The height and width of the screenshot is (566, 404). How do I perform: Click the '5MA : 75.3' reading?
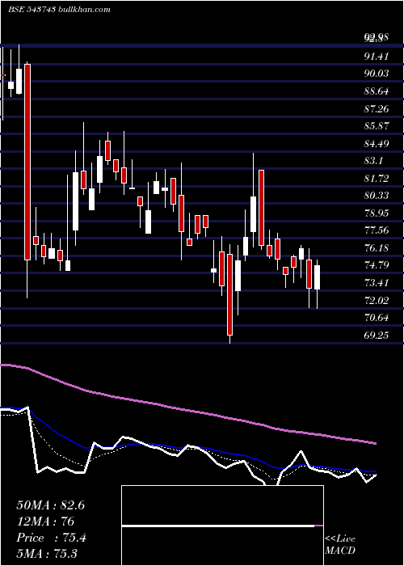pos(47,553)
